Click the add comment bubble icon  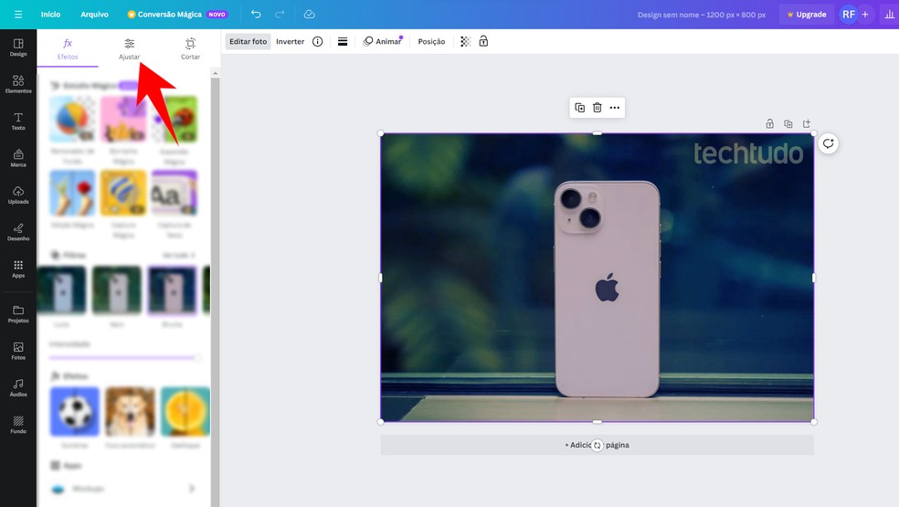pos(828,143)
